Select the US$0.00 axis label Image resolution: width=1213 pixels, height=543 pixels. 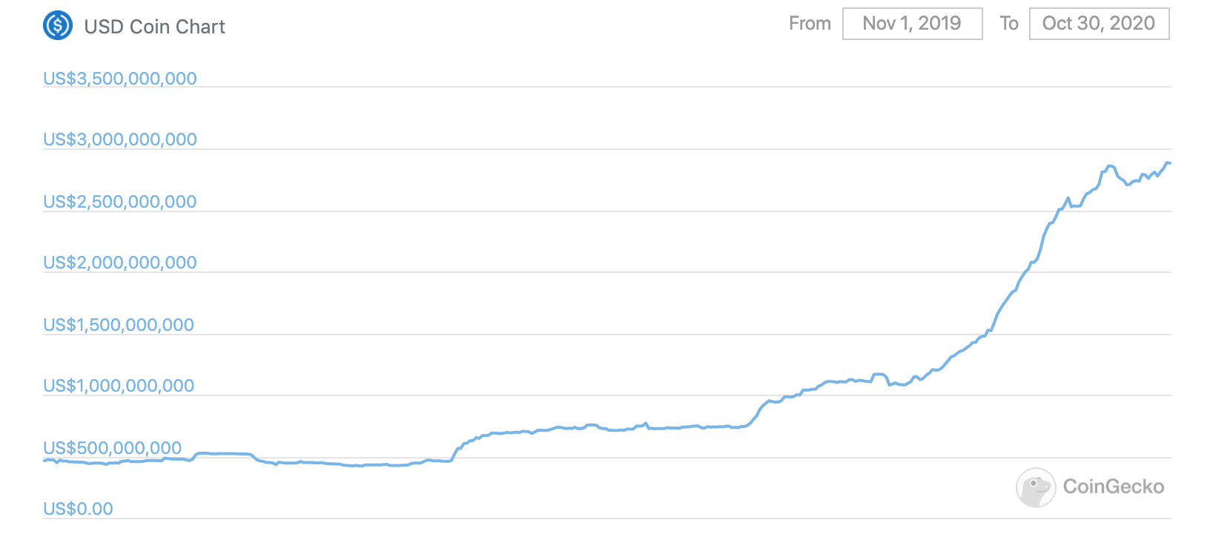coord(78,509)
